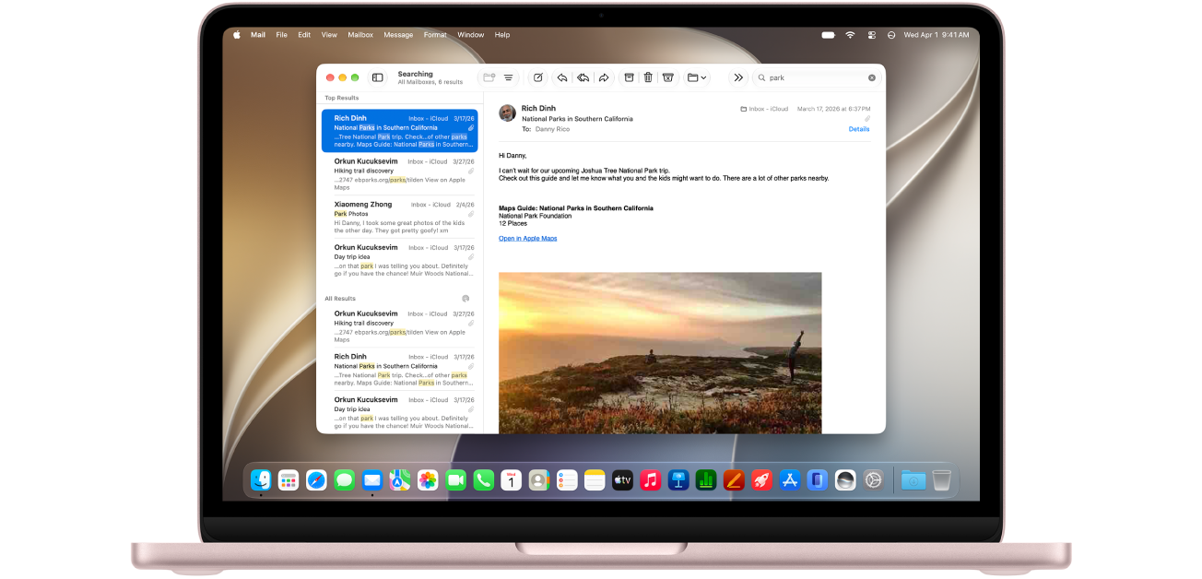Select the highlighted Rich Dinh top result
Viewport: 1202px width, 579px height.
tap(400, 131)
